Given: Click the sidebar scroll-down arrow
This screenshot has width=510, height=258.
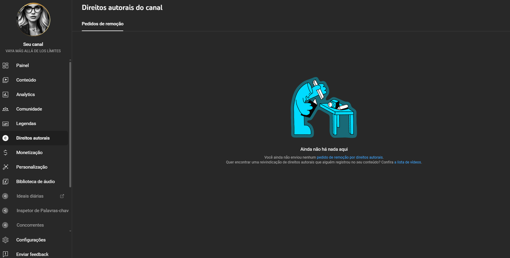Looking at the screenshot, I should [70, 231].
